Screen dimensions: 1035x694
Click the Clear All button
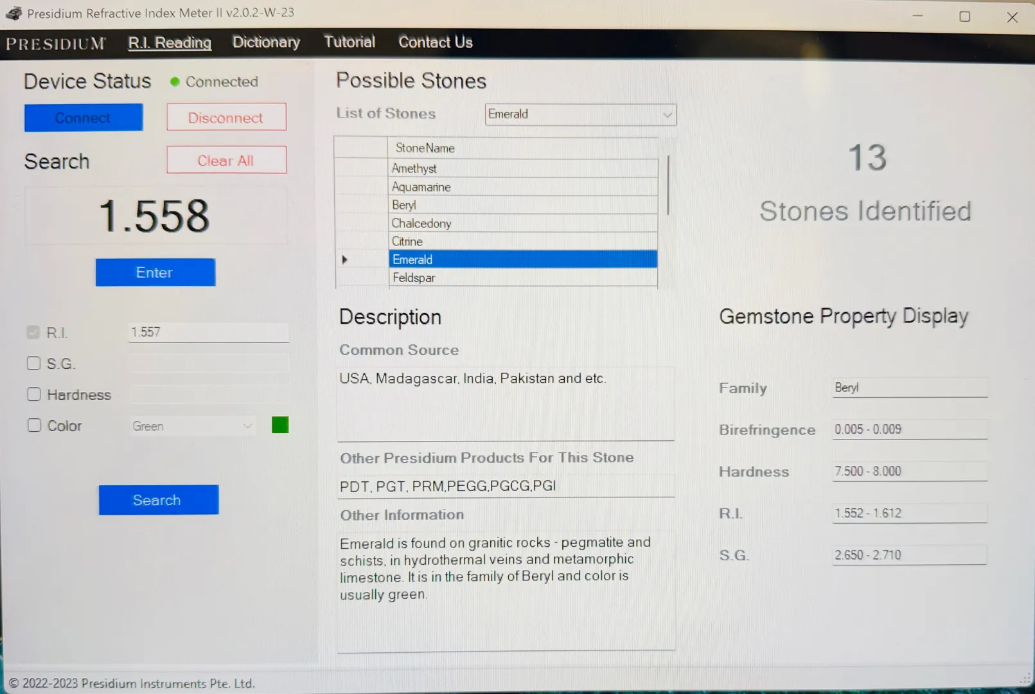pos(226,161)
